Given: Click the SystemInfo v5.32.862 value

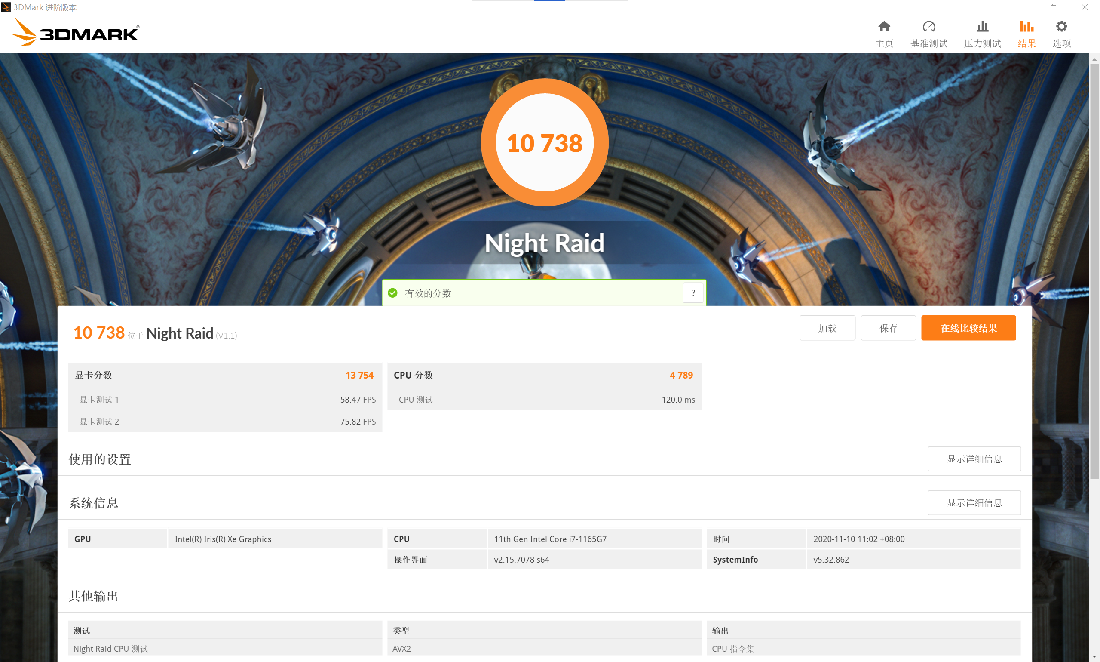Looking at the screenshot, I should pyautogui.click(x=831, y=559).
